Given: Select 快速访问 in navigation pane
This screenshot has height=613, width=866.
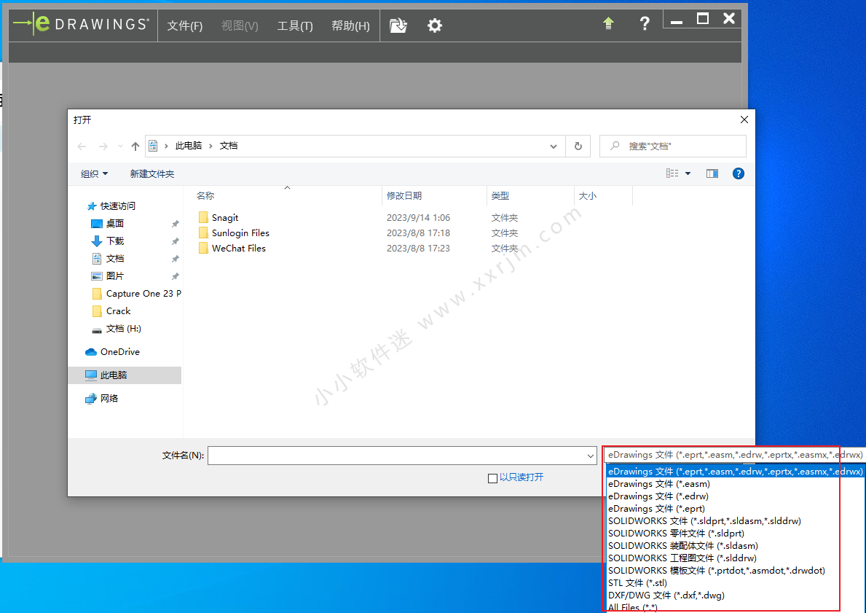Looking at the screenshot, I should (x=111, y=206).
